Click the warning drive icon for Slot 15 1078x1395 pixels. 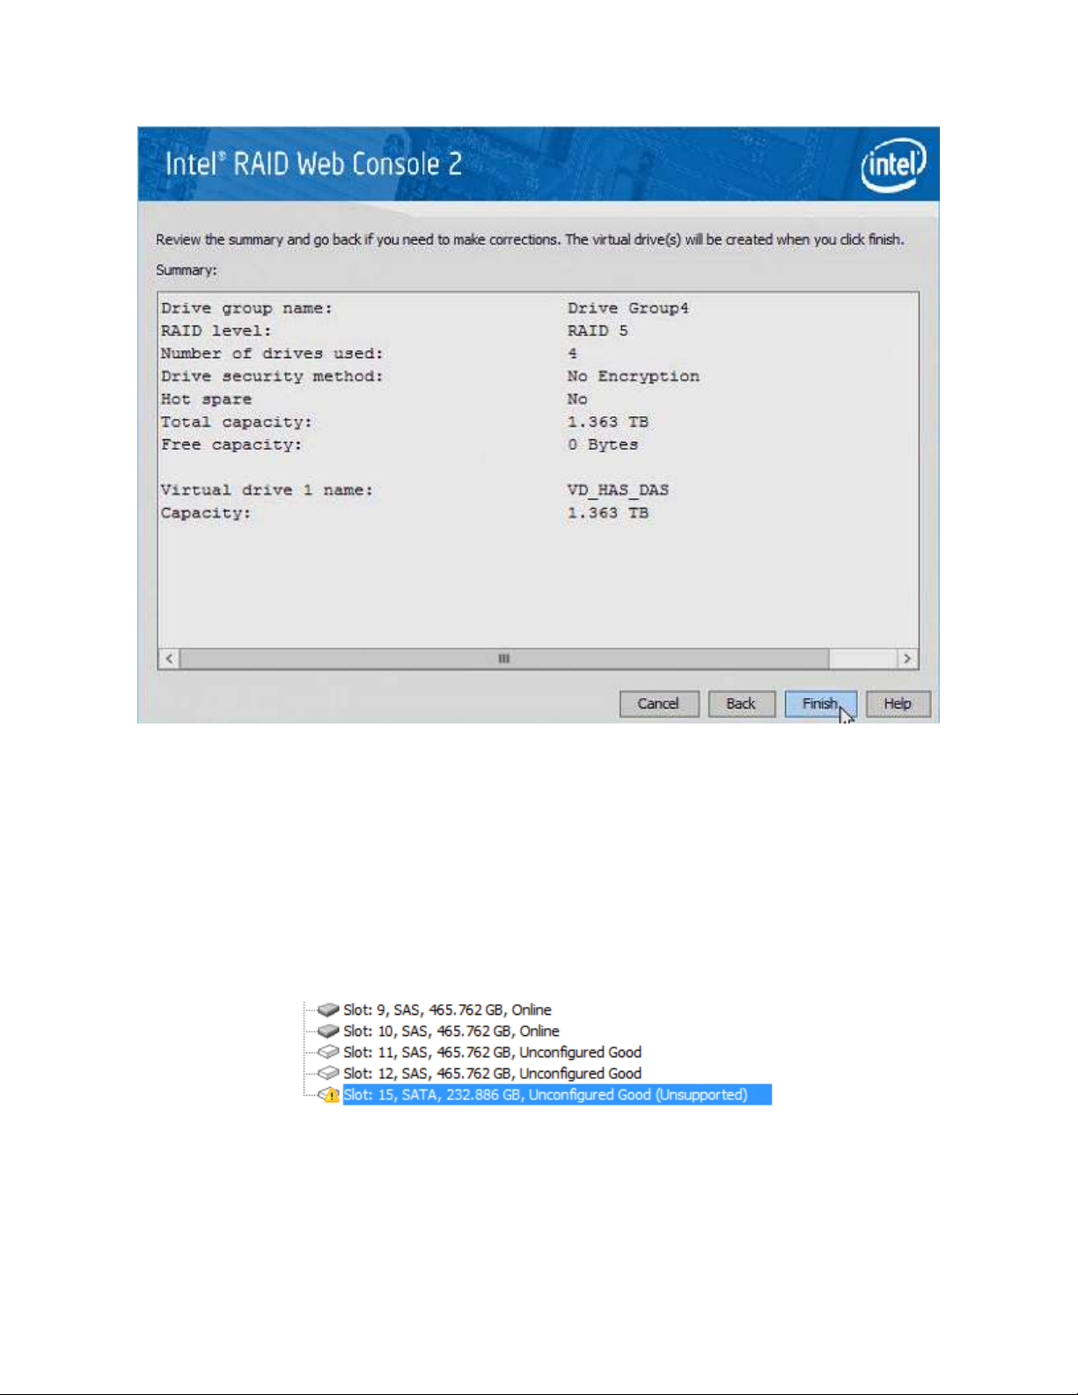[x=328, y=1095]
